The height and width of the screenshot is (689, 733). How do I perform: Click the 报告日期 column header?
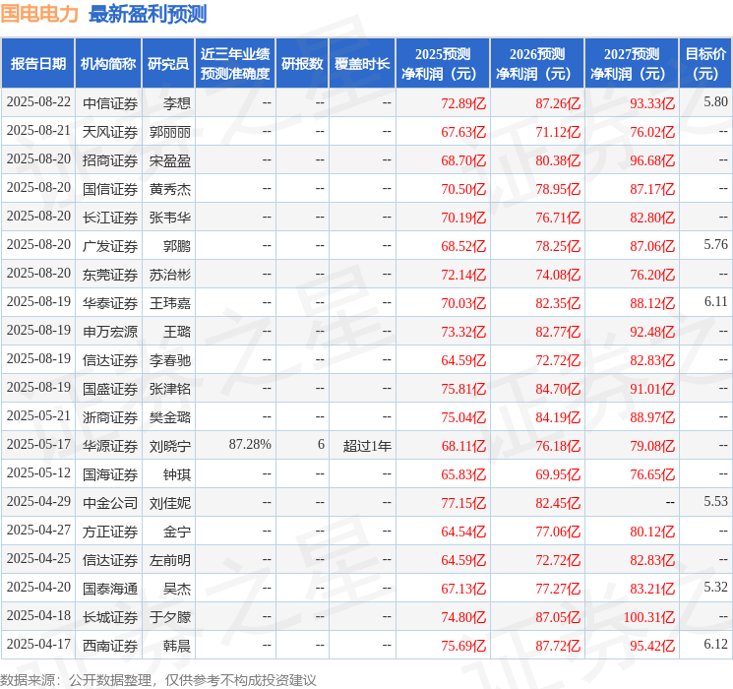37,64
